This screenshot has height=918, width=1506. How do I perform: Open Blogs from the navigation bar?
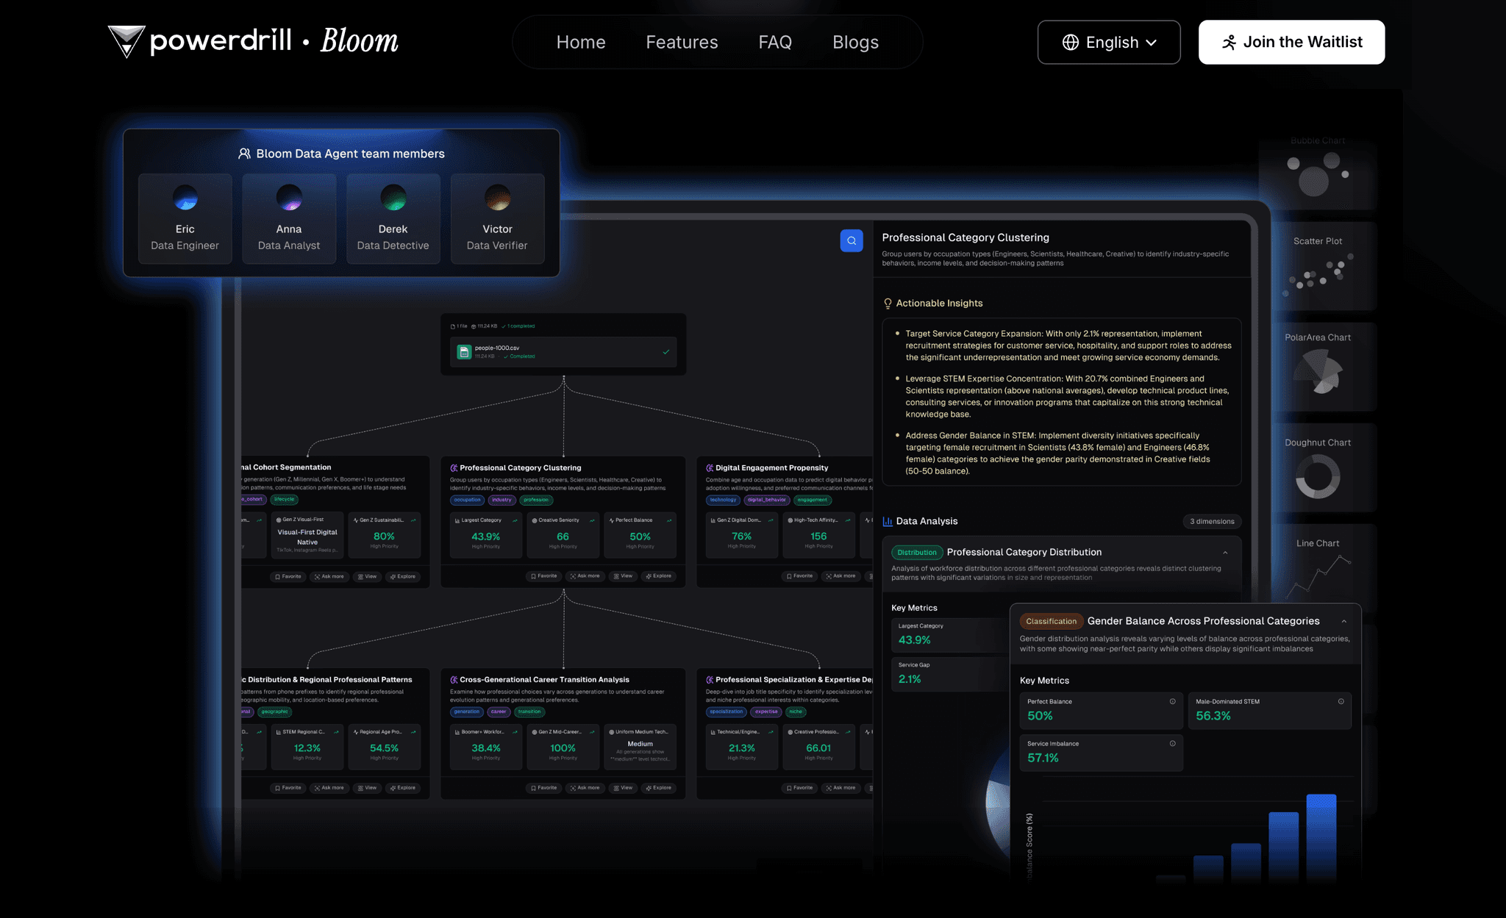click(x=855, y=43)
